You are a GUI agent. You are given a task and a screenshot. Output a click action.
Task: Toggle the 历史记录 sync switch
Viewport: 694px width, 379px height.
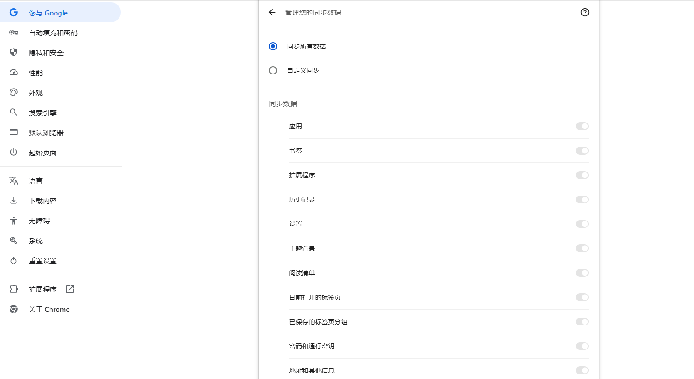tap(582, 200)
